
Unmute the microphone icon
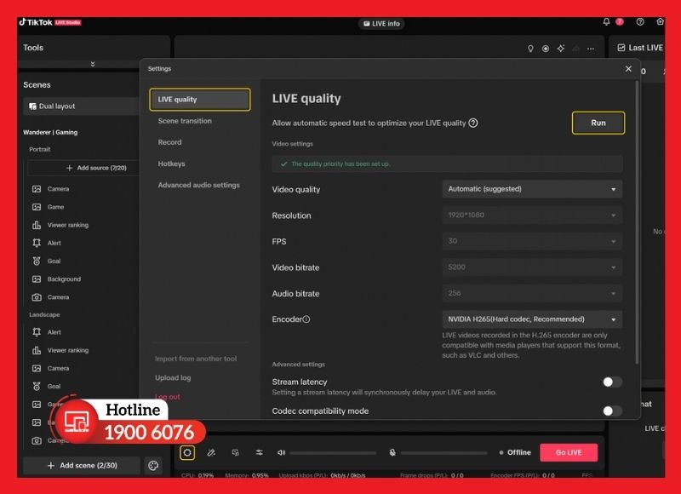tap(392, 453)
